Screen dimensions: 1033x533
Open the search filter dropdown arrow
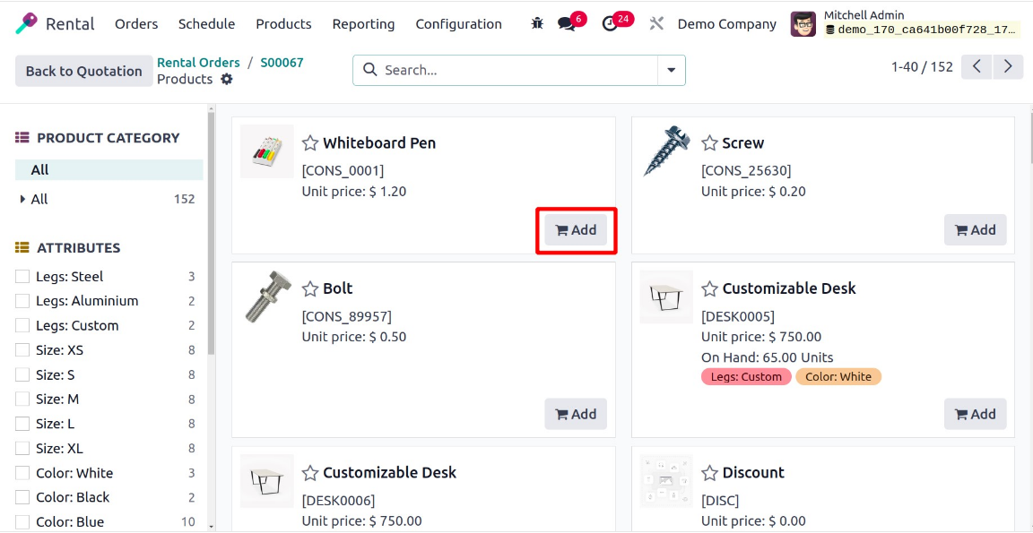pos(671,70)
